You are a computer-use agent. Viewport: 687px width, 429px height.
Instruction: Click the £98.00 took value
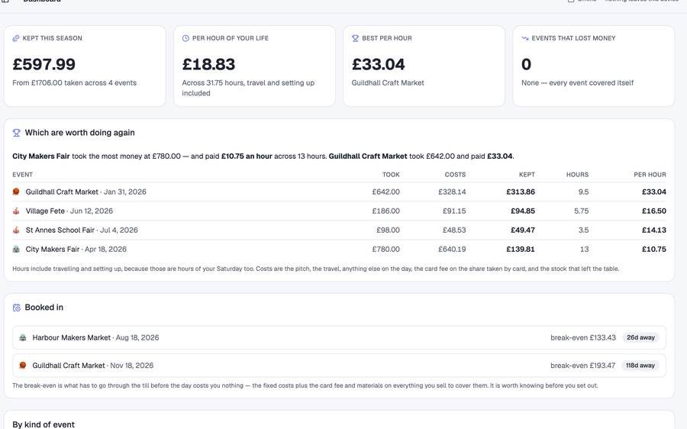pos(388,230)
